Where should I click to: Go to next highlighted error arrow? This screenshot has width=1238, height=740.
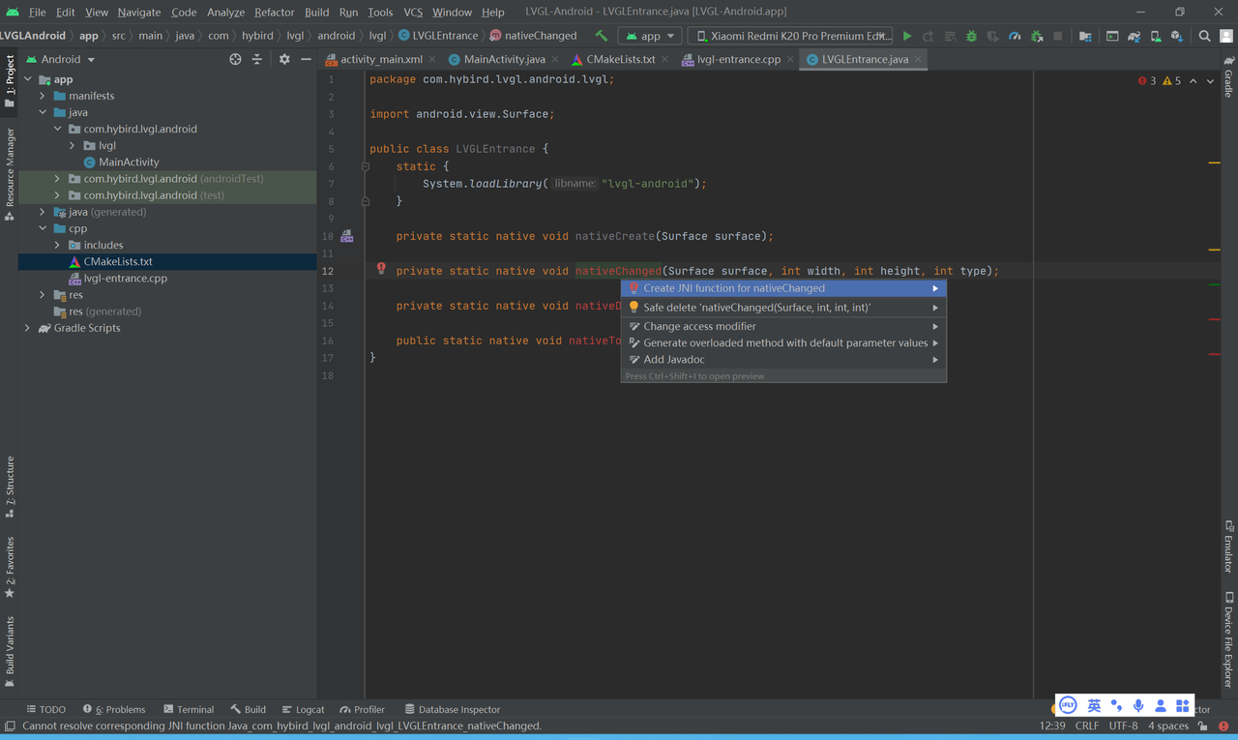coord(1210,81)
